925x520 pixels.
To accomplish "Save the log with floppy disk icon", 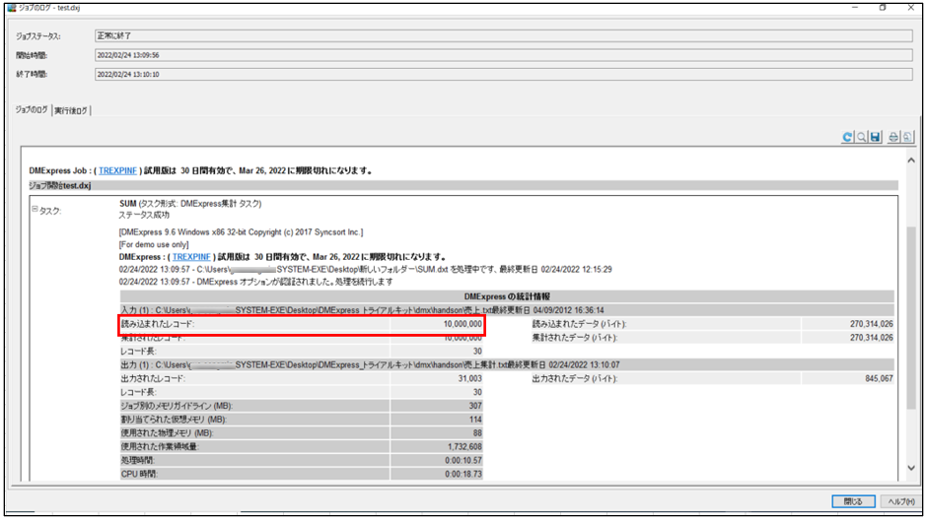I will tap(875, 138).
